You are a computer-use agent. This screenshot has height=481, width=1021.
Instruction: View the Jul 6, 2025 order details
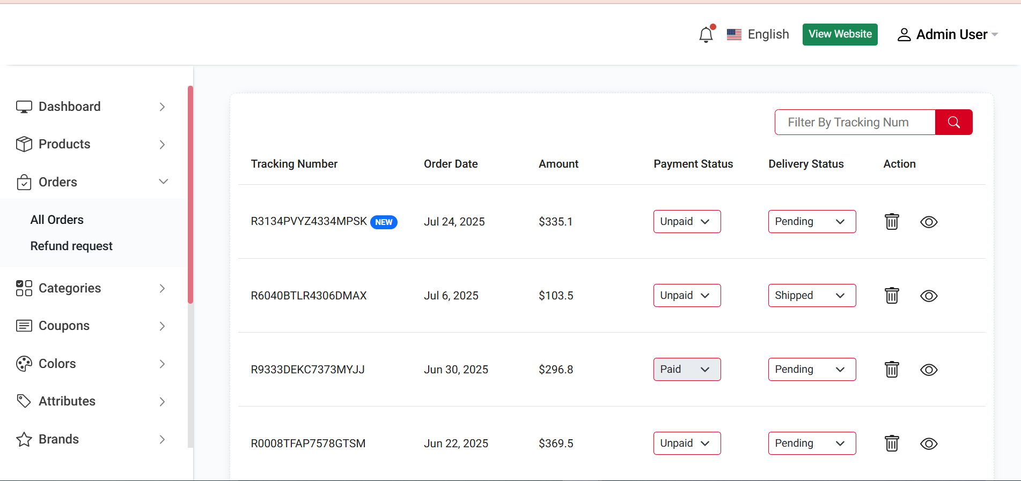tap(929, 296)
